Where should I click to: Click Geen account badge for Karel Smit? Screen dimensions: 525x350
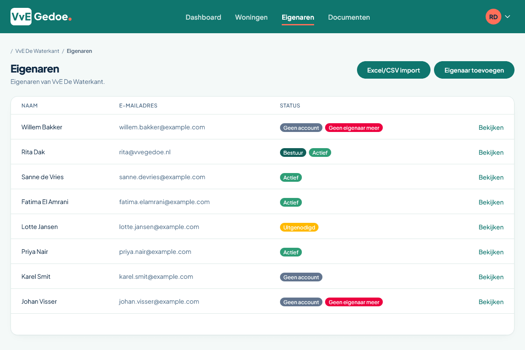pos(301,277)
